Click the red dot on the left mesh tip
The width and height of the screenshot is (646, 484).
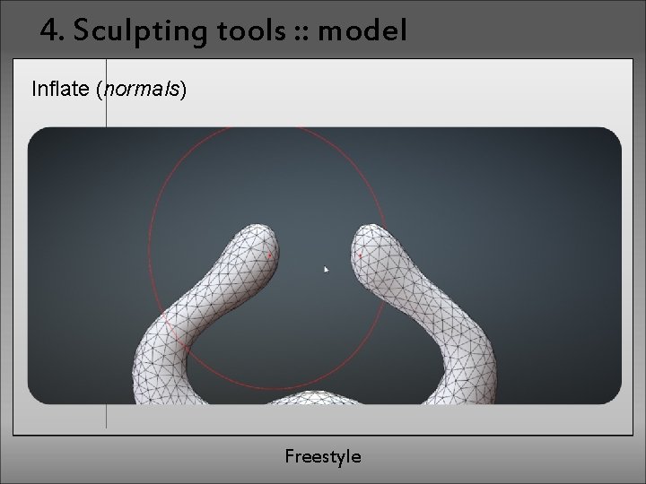point(270,255)
